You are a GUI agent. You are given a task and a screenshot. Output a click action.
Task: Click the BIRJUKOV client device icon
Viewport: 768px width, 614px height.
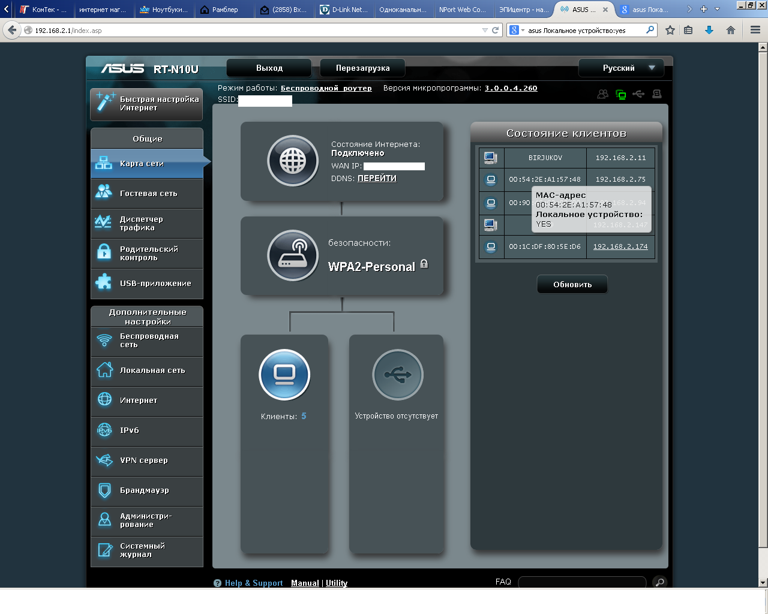point(490,158)
